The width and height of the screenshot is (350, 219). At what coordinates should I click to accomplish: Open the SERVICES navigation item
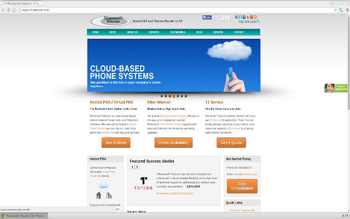154,32
